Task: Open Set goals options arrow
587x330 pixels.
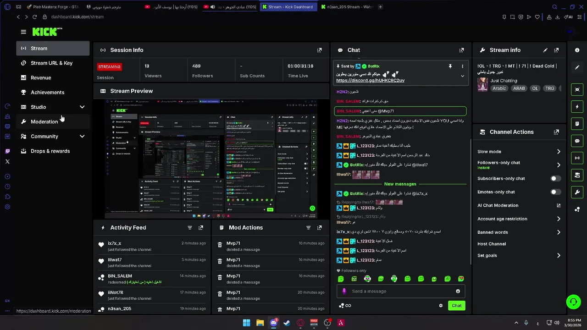Action: point(559,256)
